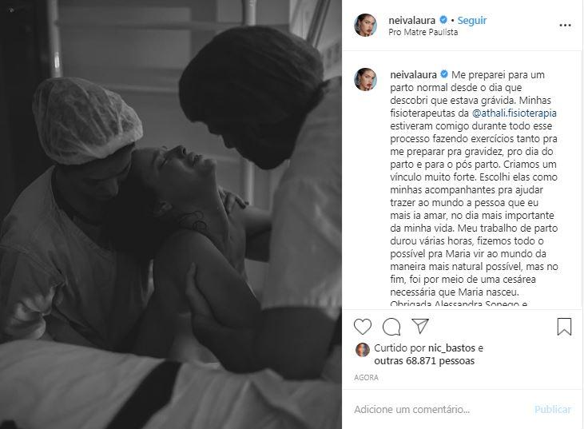Open nic_bastos profile from likes
The height and width of the screenshot is (429, 584).
point(451,348)
